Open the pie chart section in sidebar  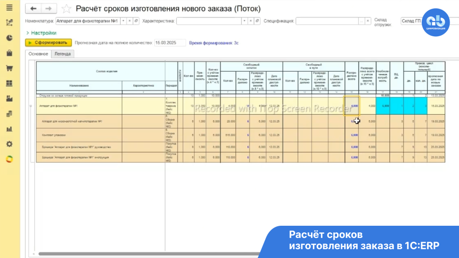point(9,38)
